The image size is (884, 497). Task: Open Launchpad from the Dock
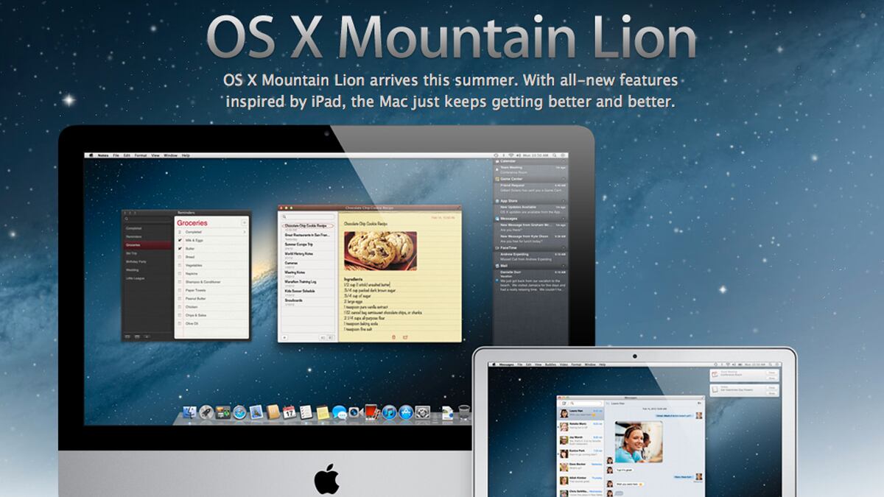pos(205,411)
